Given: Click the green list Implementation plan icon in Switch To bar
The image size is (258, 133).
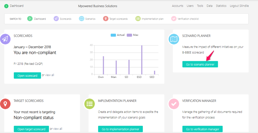Looking at the screenshot, I should coord(138,19).
